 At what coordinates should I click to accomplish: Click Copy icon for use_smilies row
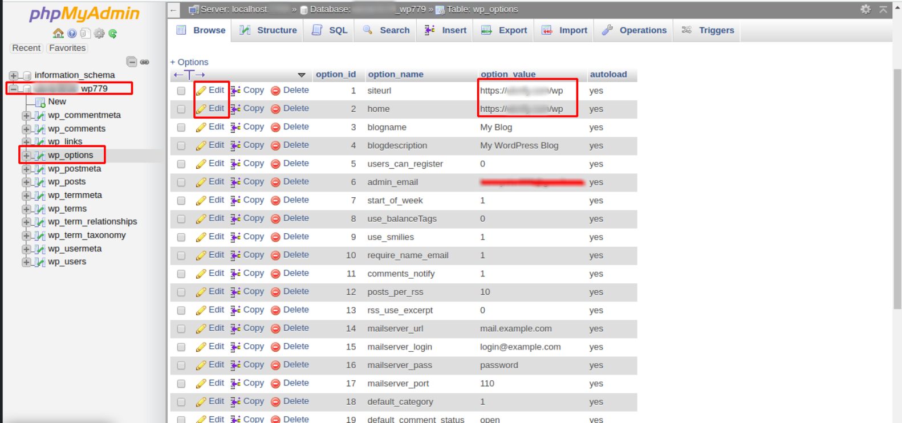pos(235,237)
